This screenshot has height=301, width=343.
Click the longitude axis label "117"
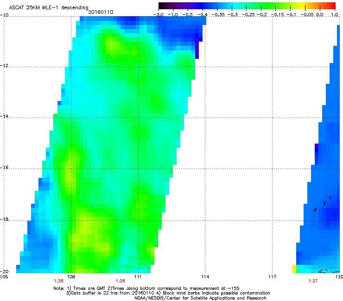273,277
